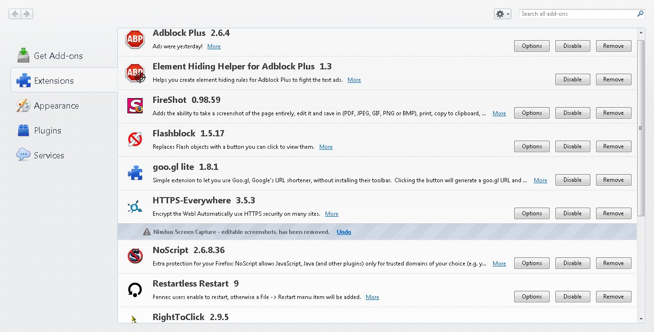654x332 pixels.
Task: Click More link for Flashblock
Action: [x=326, y=147]
